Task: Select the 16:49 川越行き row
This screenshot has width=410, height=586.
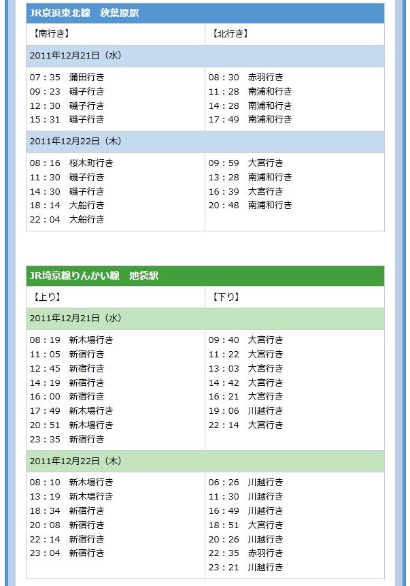Action: 246,511
